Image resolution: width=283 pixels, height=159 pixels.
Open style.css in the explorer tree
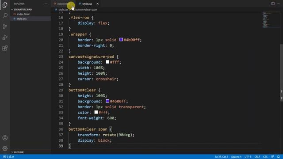[22, 19]
